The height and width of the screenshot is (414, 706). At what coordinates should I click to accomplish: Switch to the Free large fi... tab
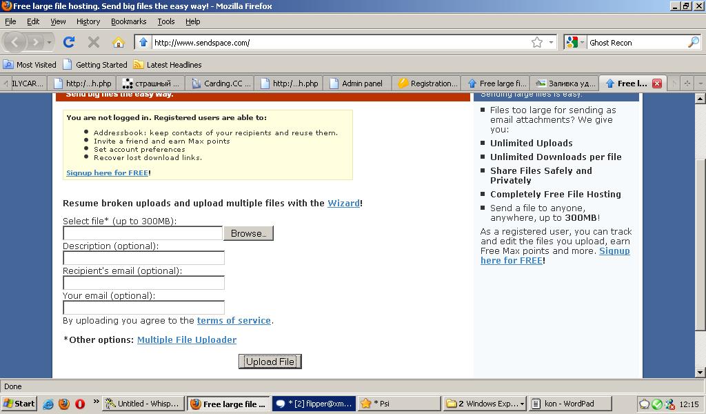496,83
